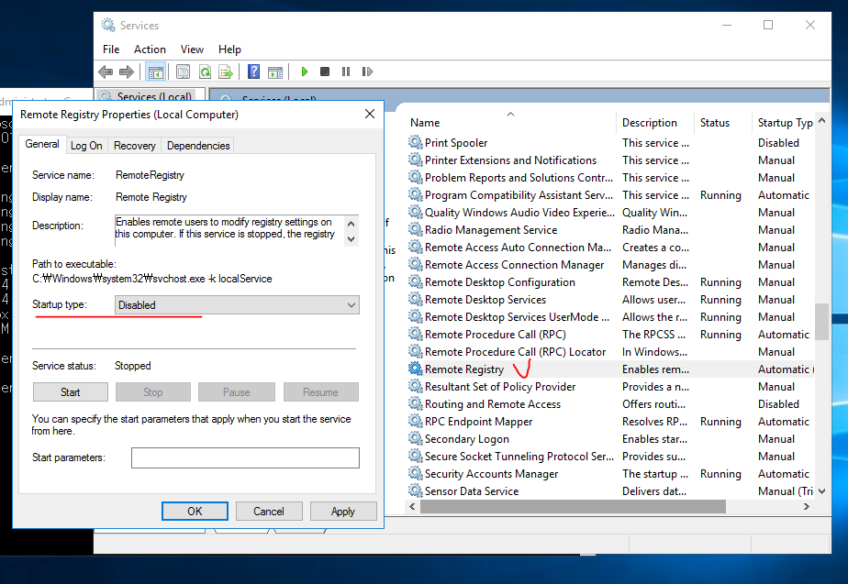Select 'Printer Extensions and Notifications' row
The image size is (848, 584).
click(610, 160)
